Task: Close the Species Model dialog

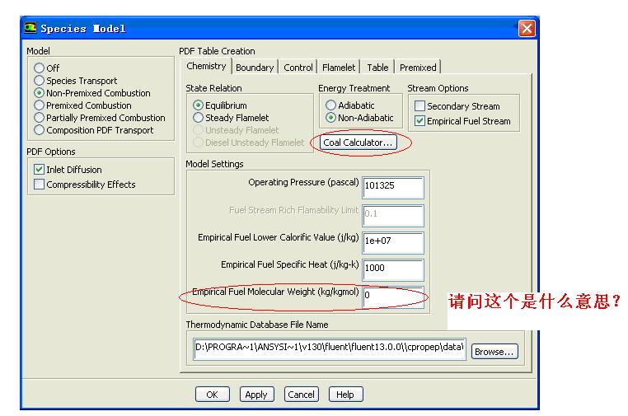Action: (527, 28)
